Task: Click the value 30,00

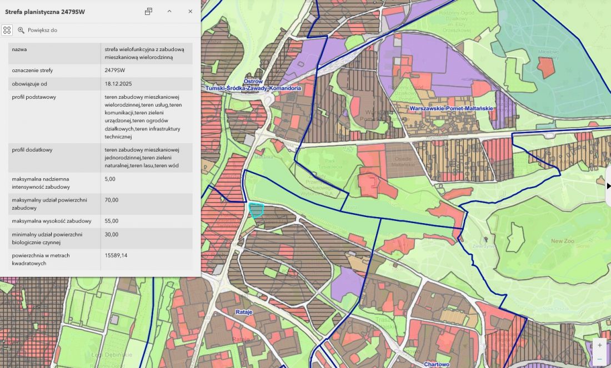Action: pyautogui.click(x=112, y=234)
